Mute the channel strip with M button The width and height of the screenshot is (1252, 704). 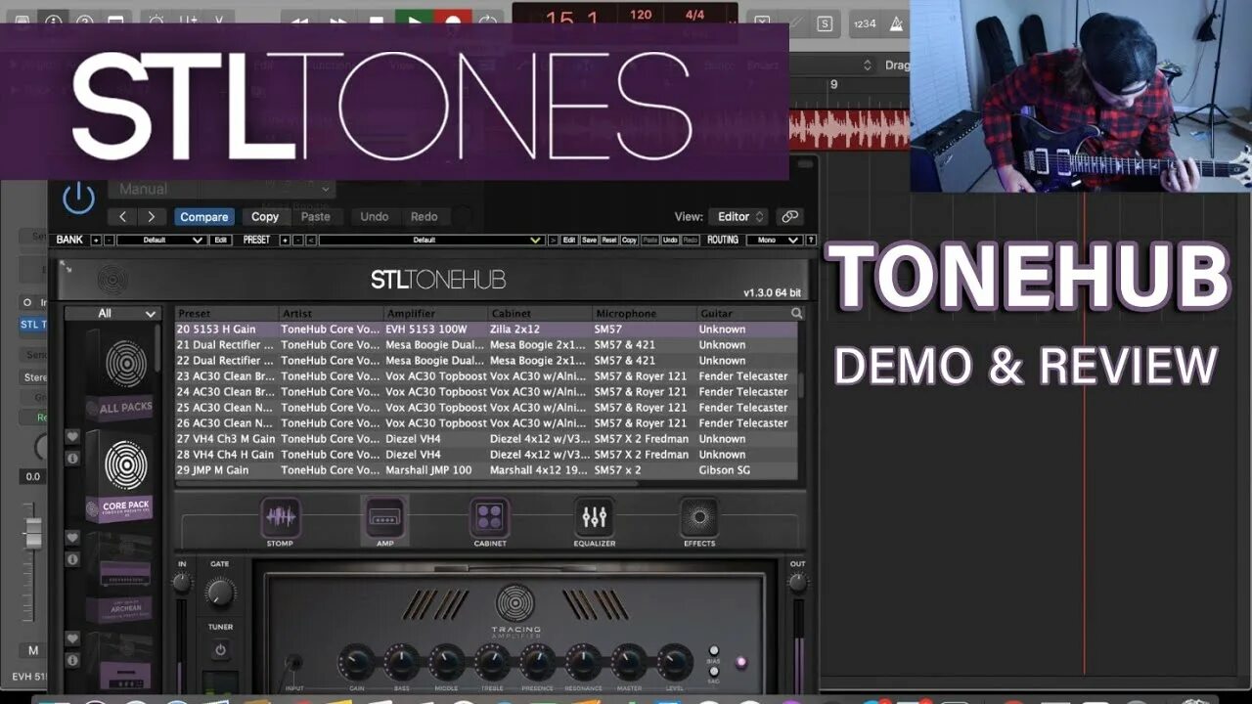click(x=33, y=650)
